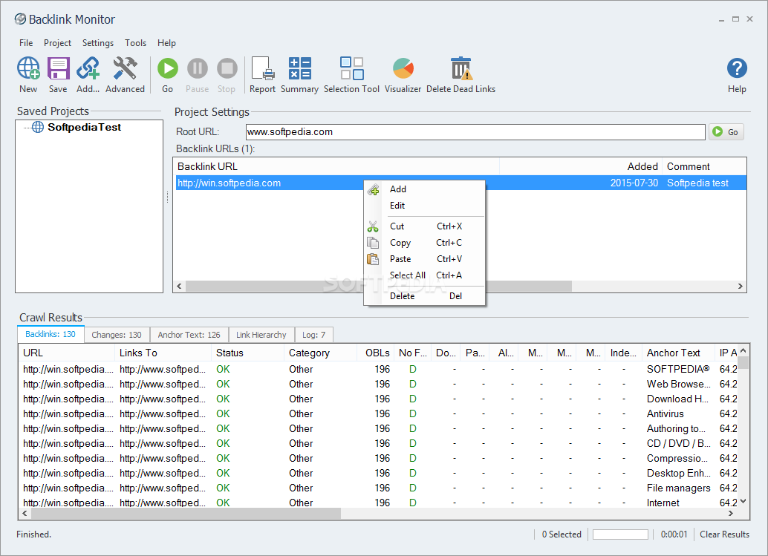Minimize the Backlink Monitor window

721,19
